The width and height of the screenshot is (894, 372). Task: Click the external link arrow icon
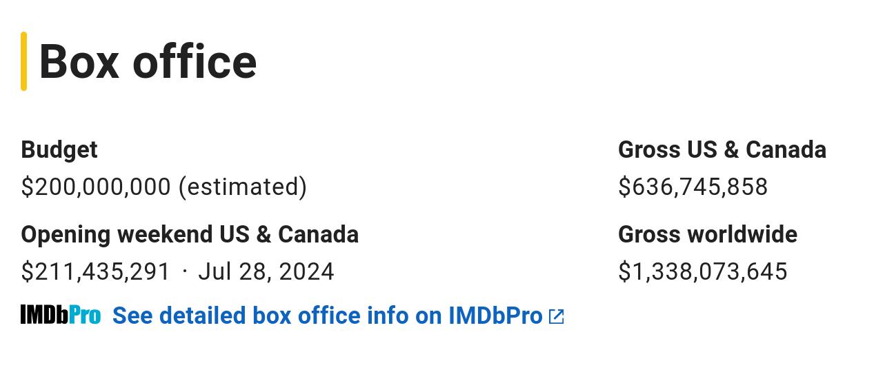click(556, 317)
